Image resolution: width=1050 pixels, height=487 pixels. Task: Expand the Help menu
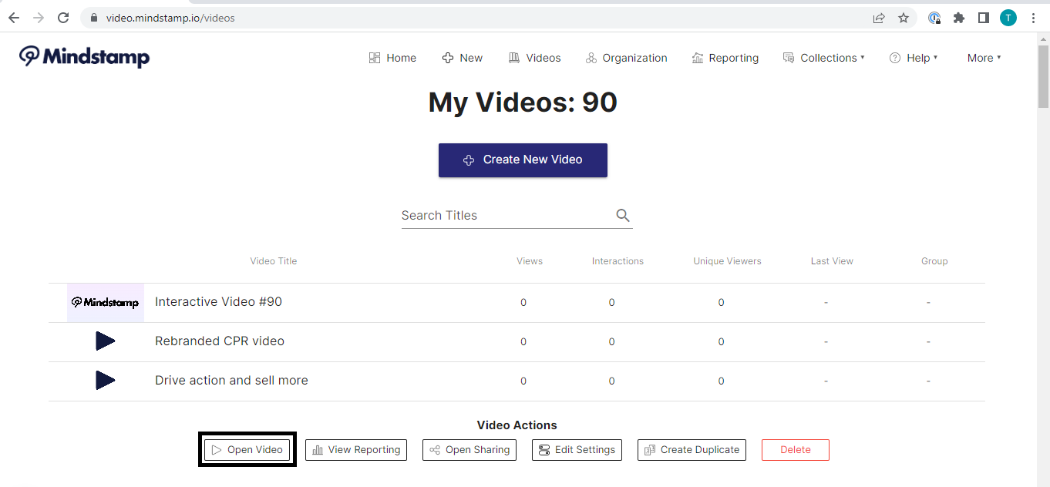click(x=914, y=58)
